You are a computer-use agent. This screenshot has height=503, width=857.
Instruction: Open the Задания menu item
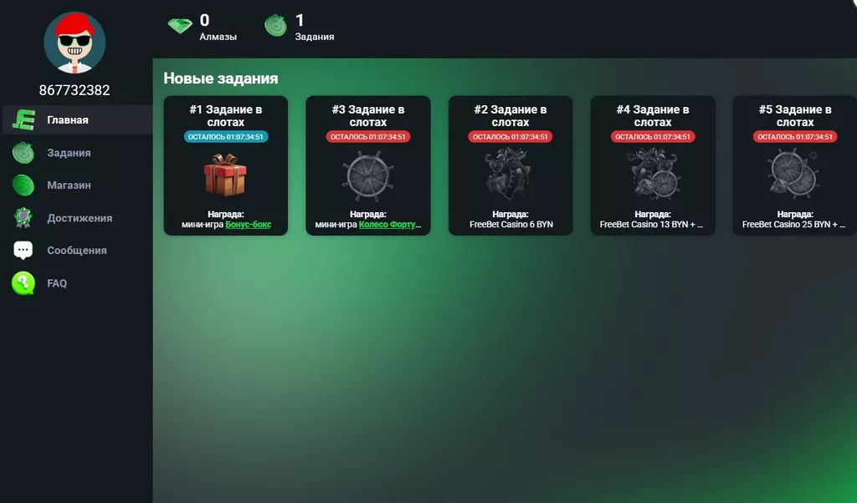pos(69,153)
